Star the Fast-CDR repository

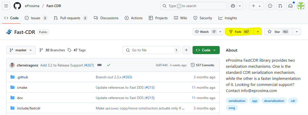pos(278,32)
